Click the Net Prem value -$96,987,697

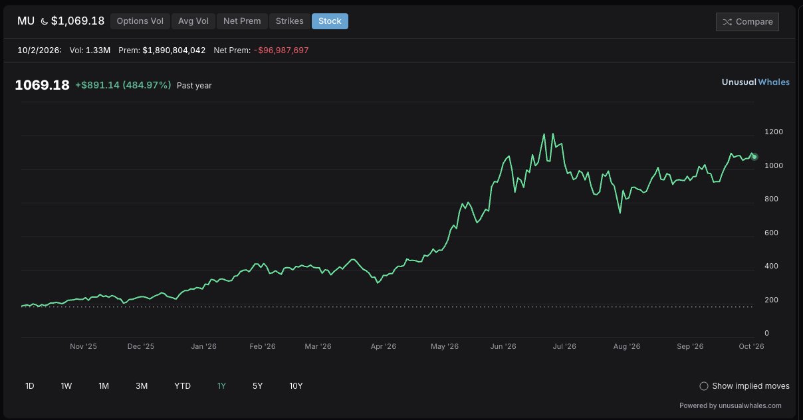[x=281, y=51]
